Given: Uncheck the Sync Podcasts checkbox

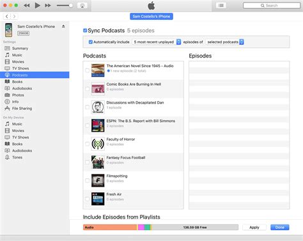Looking at the screenshot, I should [85, 31].
